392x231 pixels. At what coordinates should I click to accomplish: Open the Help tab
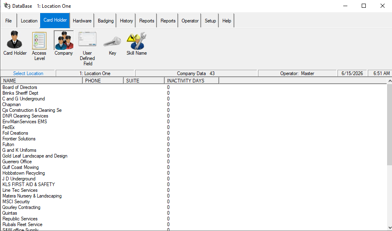227,21
